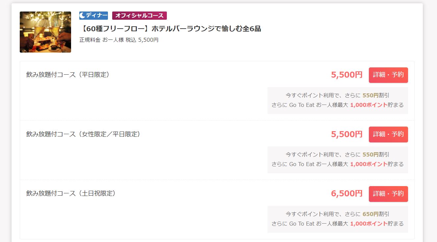
Task: Click Go To Eat points line for 女性限定 course
Action: (337, 164)
